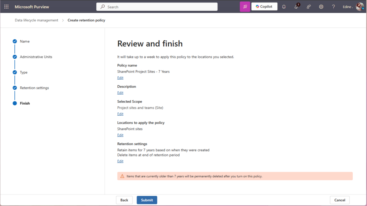Click the Review and finish heading
Viewport: 367px width, 206px height.
pyautogui.click(x=150, y=44)
